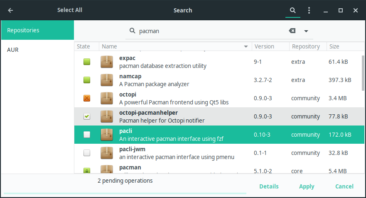Click the 3.4 MB size value
The image size is (366, 198).
pos(337,98)
